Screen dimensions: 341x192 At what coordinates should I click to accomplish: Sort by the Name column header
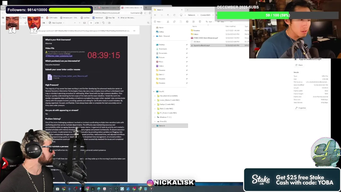pos(194,26)
